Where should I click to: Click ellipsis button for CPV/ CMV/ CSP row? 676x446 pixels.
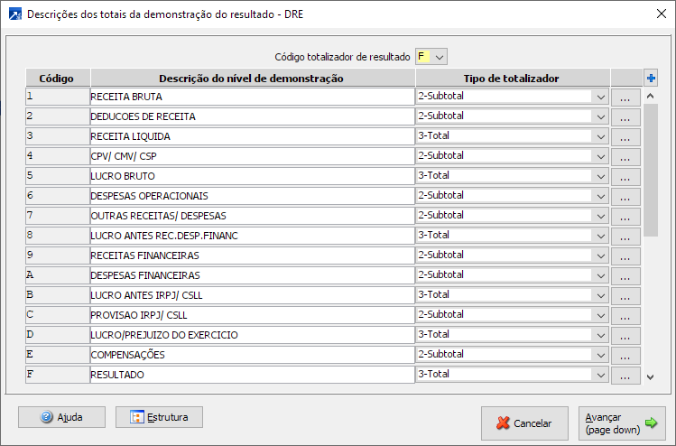[x=625, y=156]
